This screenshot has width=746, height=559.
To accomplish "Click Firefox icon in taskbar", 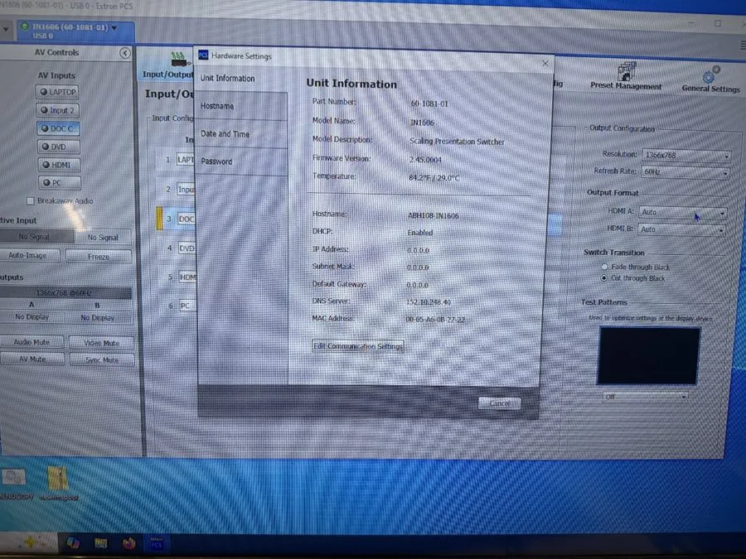I will (128, 542).
